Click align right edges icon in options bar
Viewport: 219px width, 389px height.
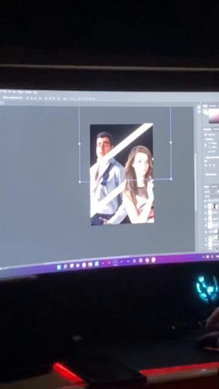coord(35,98)
